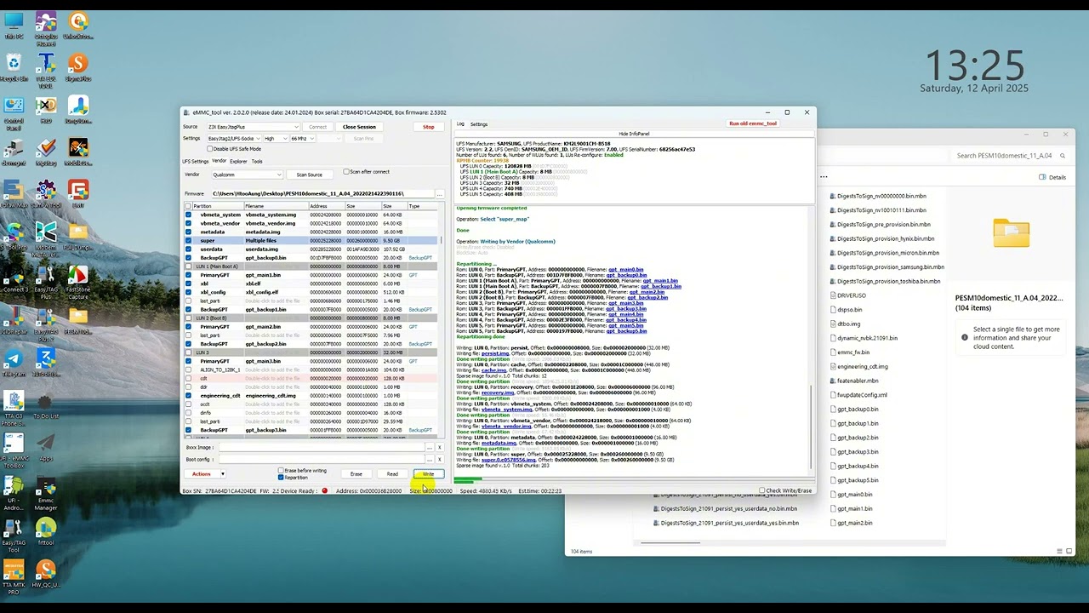Image resolution: width=1089 pixels, height=613 pixels.
Task: Click the folder thumbnail in Explorer details pane
Action: [1011, 232]
